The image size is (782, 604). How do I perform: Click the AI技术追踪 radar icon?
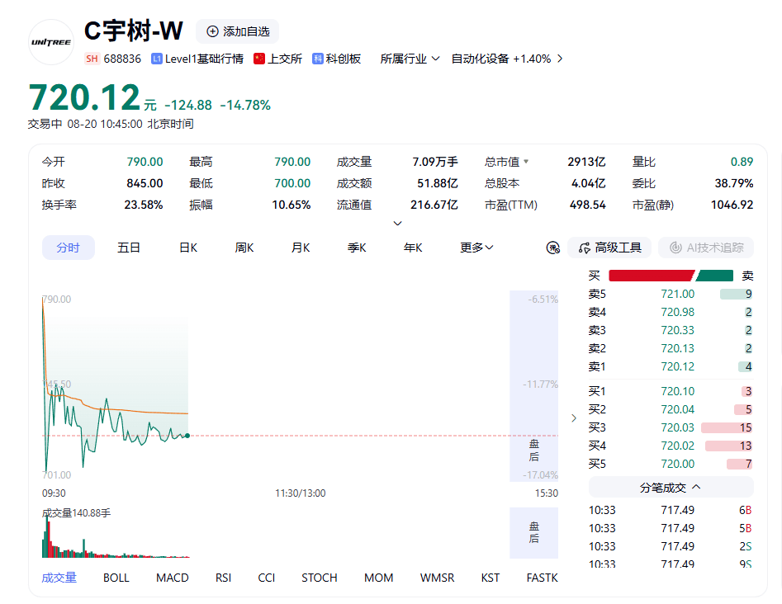coord(675,248)
